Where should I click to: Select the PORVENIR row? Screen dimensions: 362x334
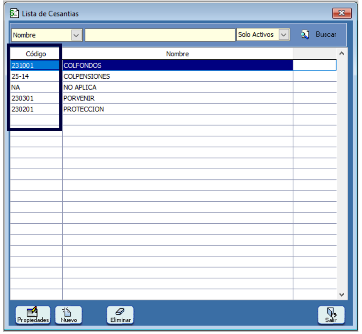click(178, 98)
